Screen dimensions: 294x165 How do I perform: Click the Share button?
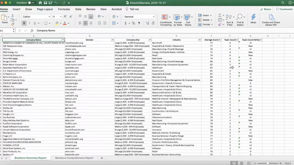click(x=266, y=9)
